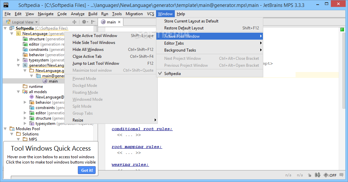Viewport: 348px width, 182px height.
Task: Select the green editor aspect icon under NewLanguage
Action: click(25, 44)
